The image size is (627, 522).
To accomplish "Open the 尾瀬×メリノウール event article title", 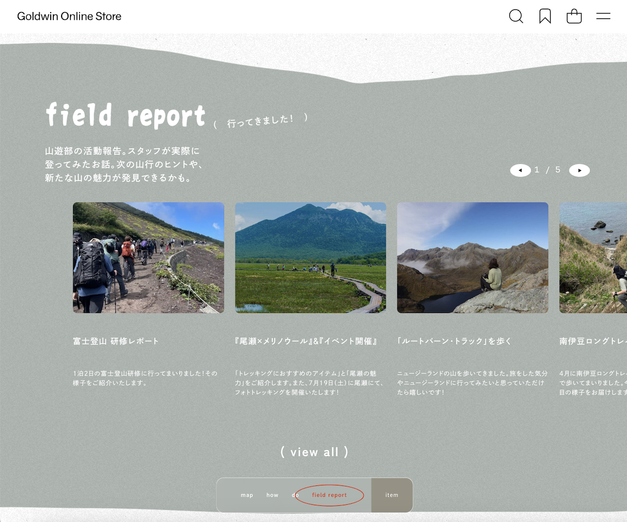I will coord(306,341).
